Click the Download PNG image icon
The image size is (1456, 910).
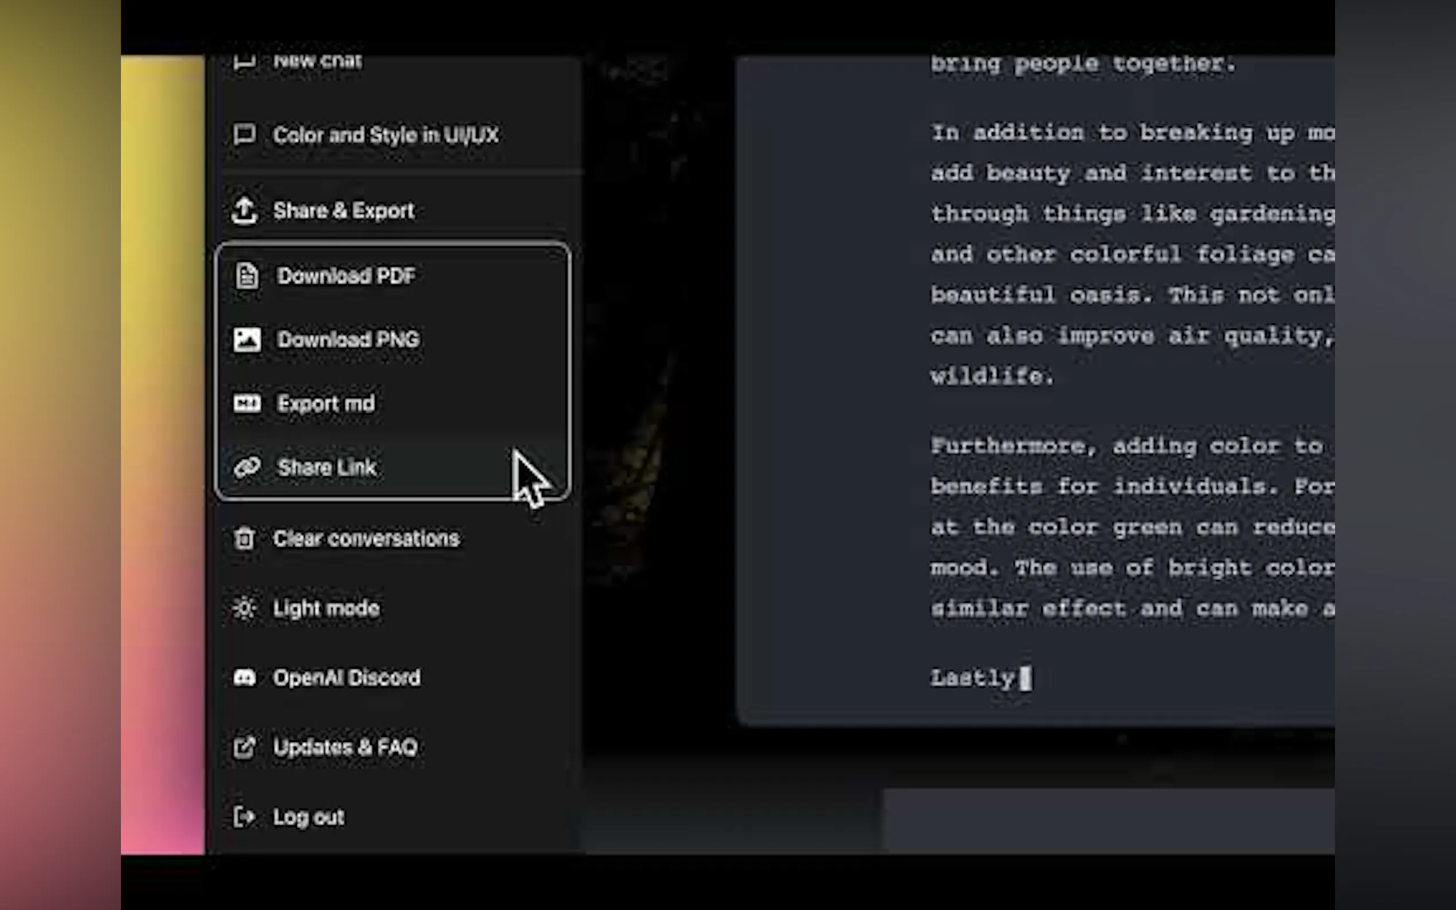click(247, 339)
